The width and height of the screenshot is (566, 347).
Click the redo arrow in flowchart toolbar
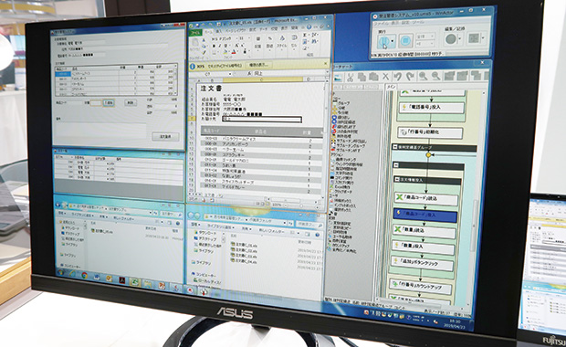tap(410, 77)
